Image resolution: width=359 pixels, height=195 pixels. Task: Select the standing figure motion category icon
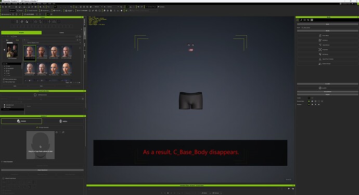[x=49, y=22]
